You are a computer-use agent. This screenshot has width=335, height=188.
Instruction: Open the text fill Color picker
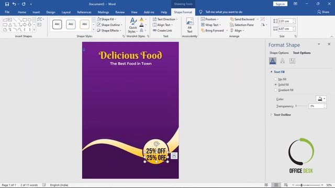click(x=321, y=99)
